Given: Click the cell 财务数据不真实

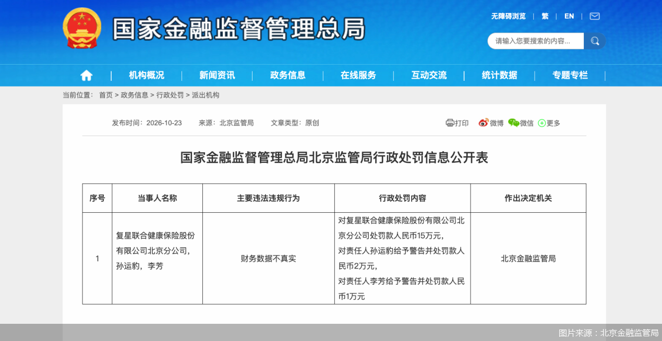Looking at the screenshot, I should pos(268,258).
